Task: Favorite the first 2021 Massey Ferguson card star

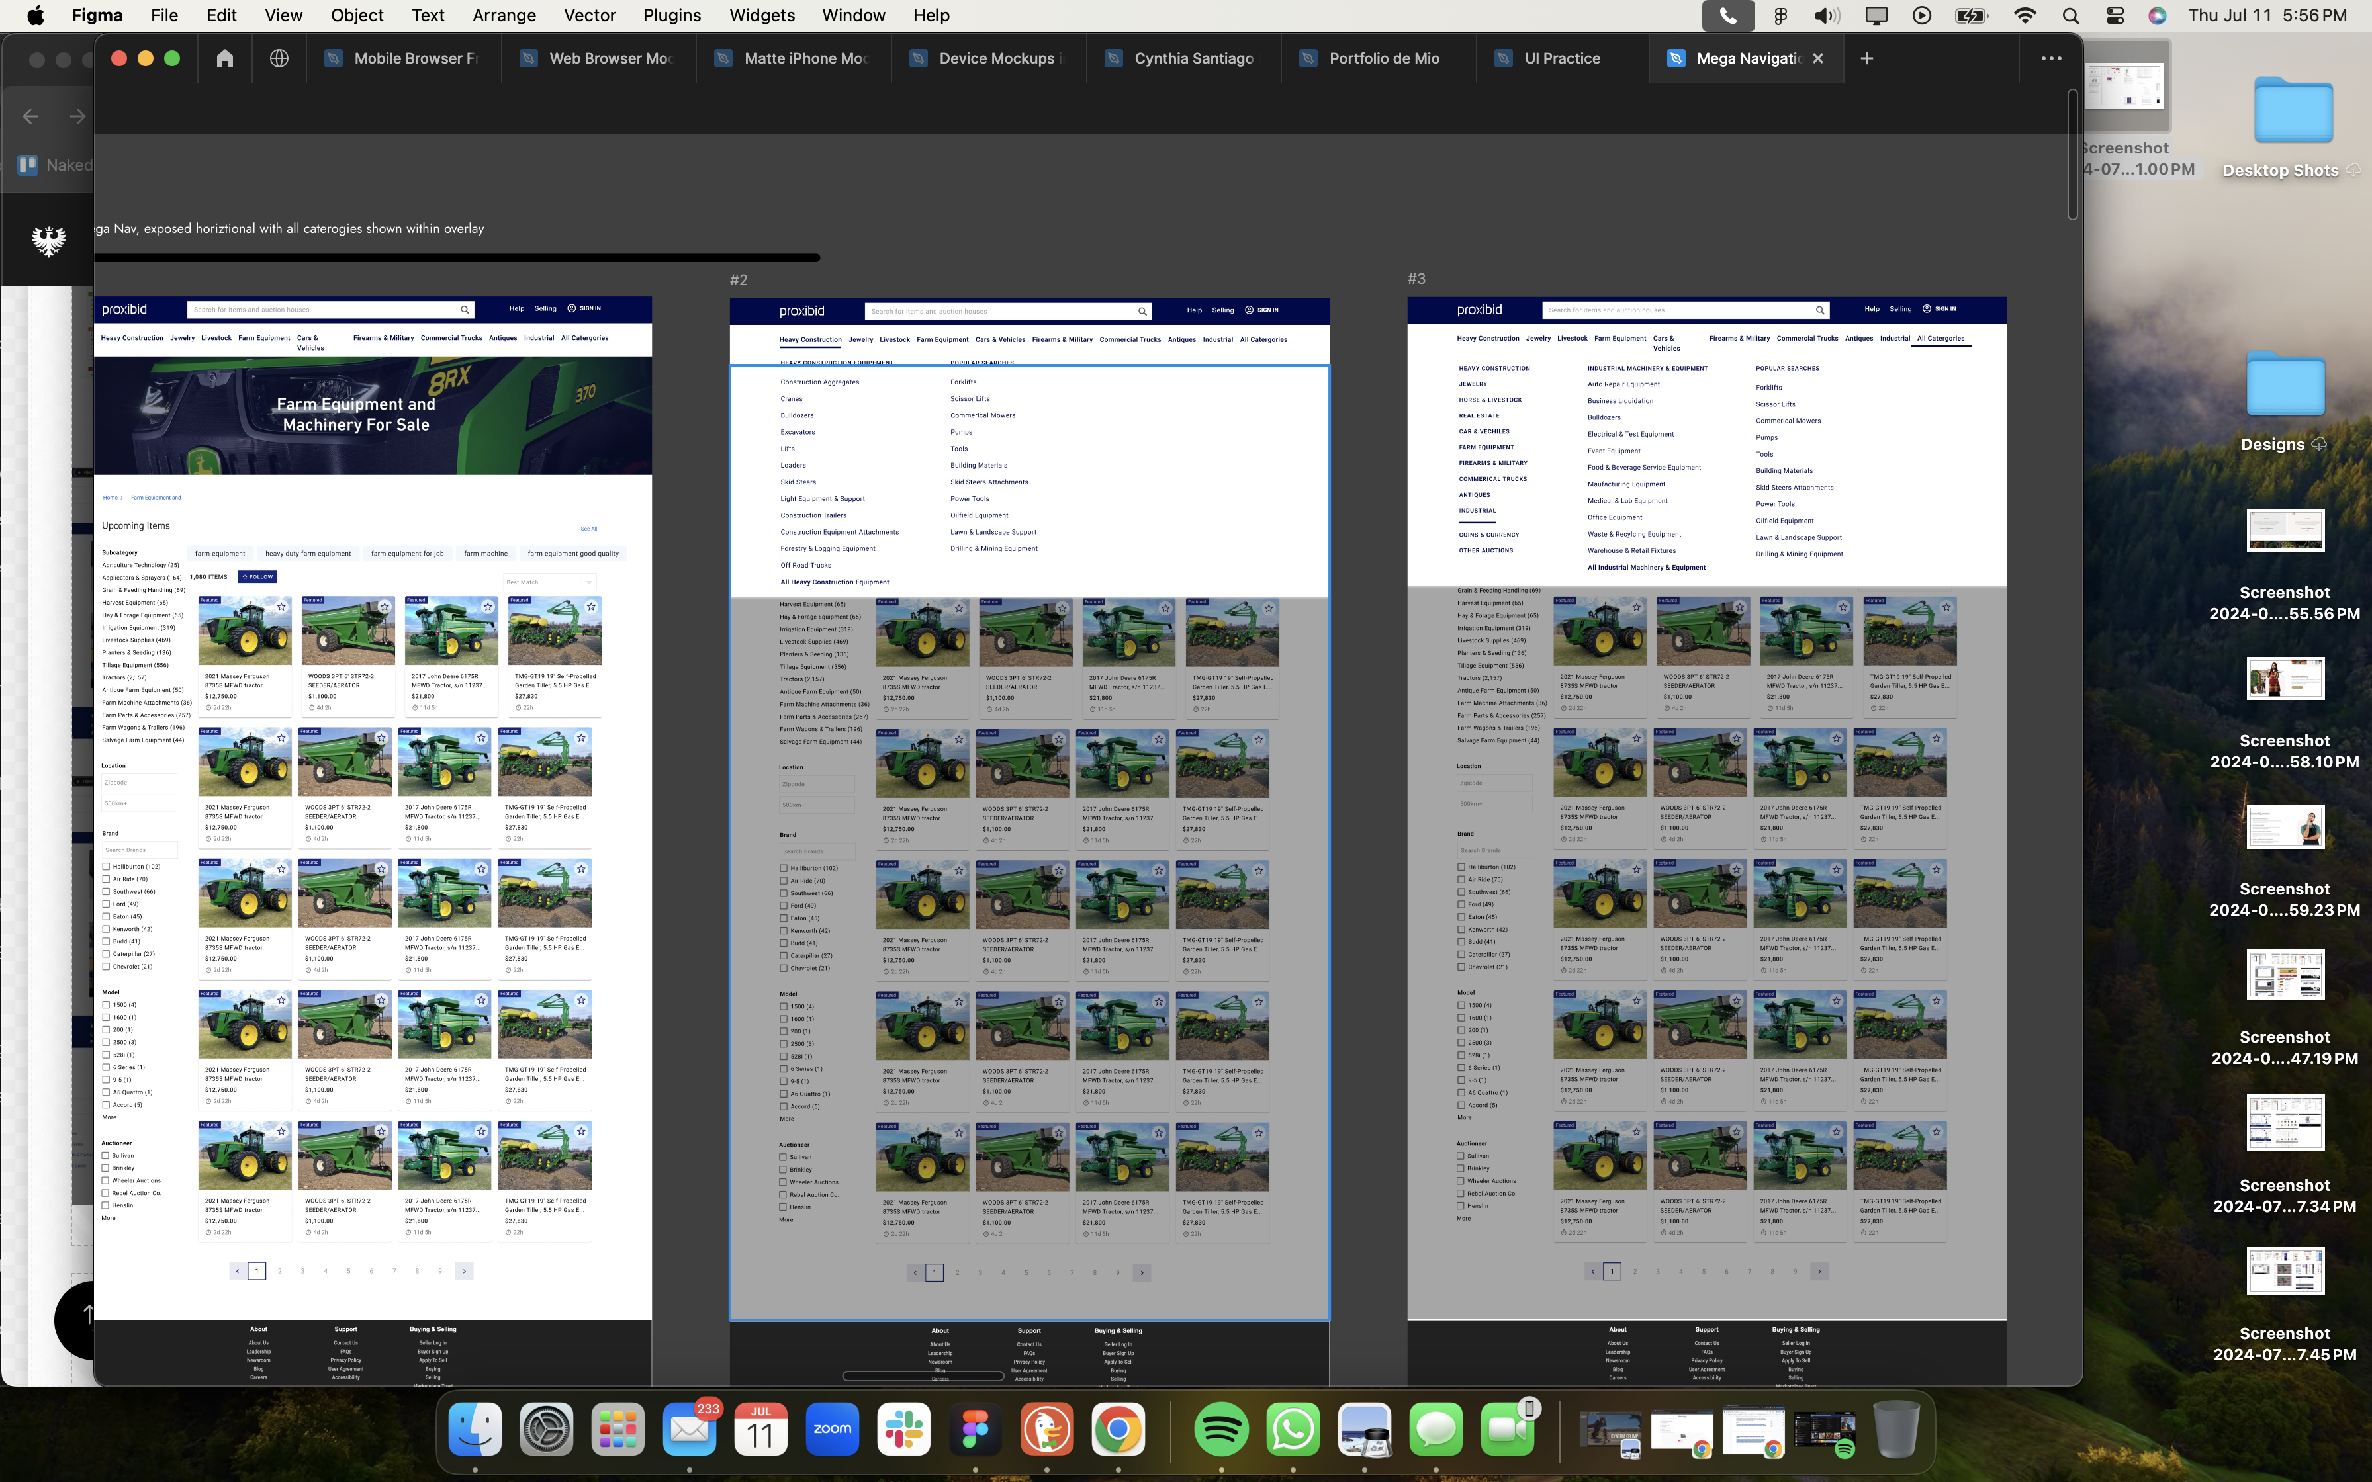Action: tap(281, 607)
